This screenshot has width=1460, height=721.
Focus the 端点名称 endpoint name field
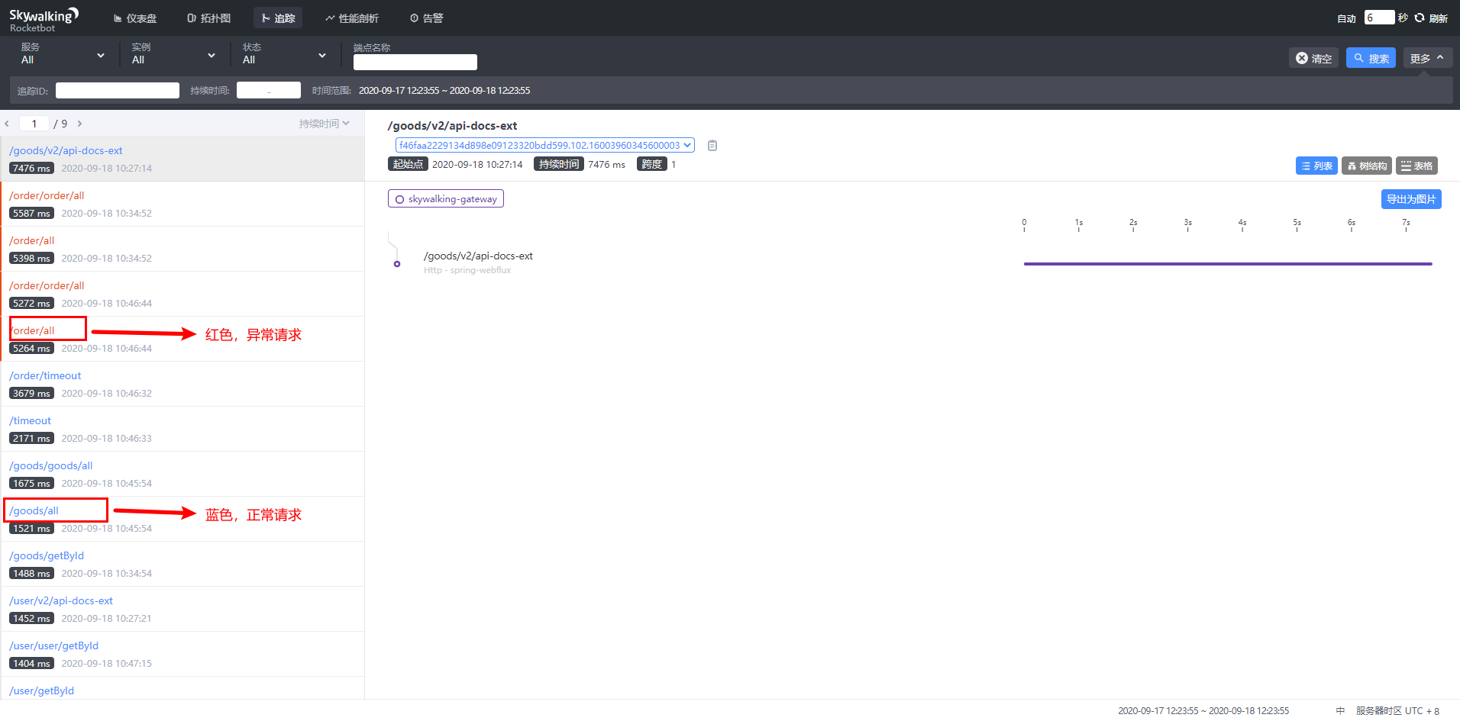click(x=415, y=62)
